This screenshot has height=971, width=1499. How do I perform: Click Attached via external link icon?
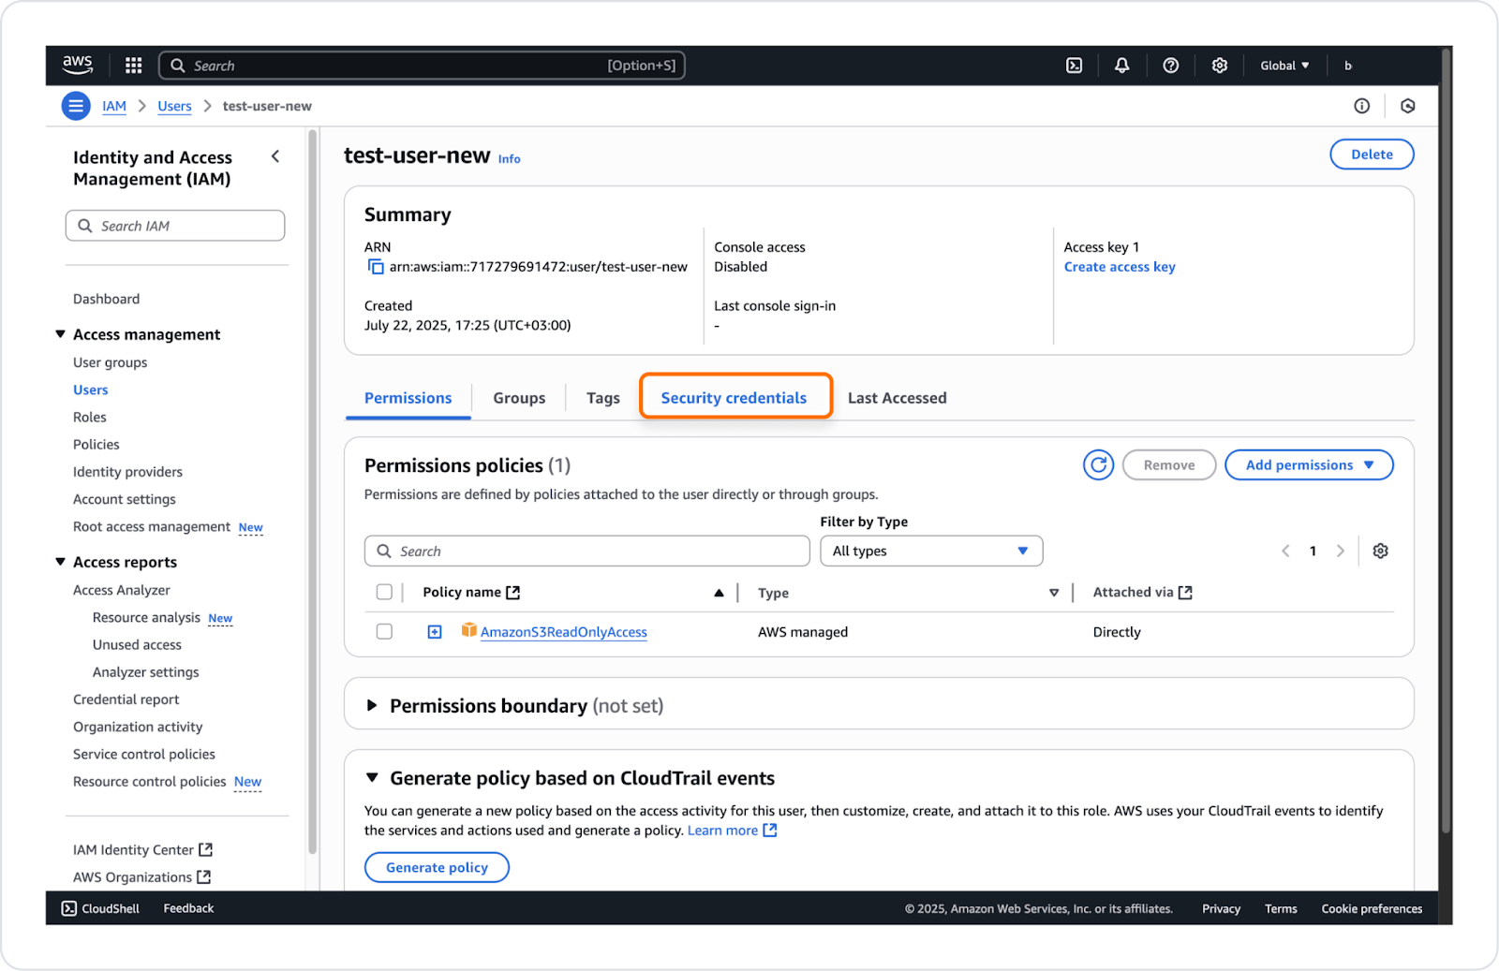pos(1185,593)
